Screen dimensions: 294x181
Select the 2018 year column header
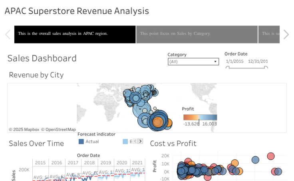89,163
